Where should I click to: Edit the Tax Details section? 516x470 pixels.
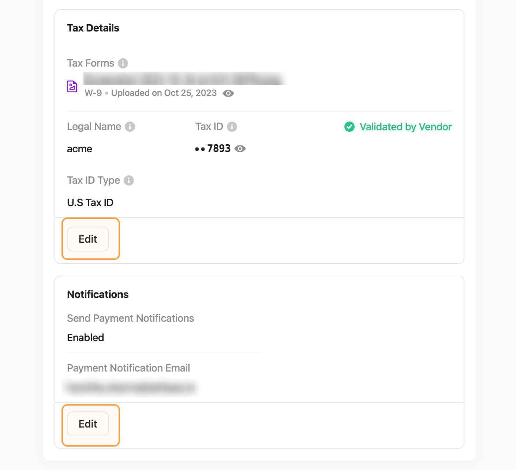pyautogui.click(x=88, y=239)
